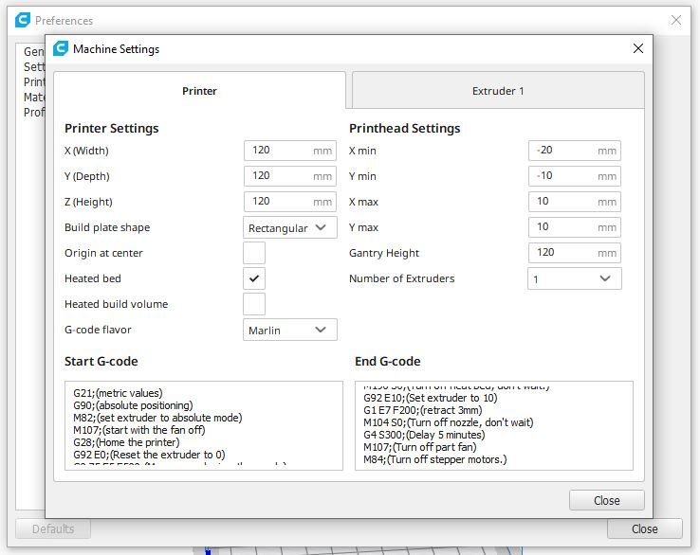
Task: Select the Profiles item in Preferences sidebar
Action: (x=34, y=113)
